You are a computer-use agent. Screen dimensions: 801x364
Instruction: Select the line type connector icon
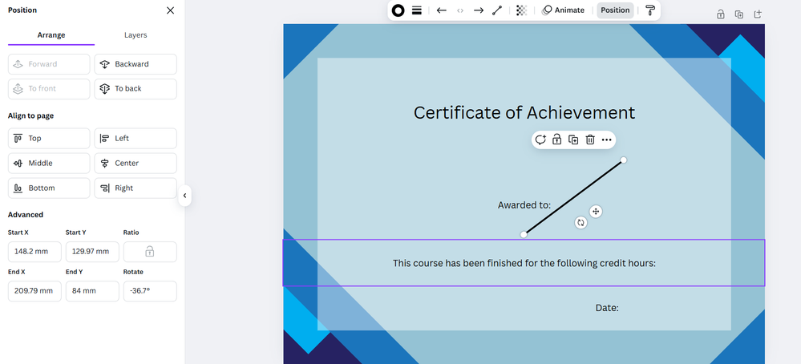click(x=498, y=10)
